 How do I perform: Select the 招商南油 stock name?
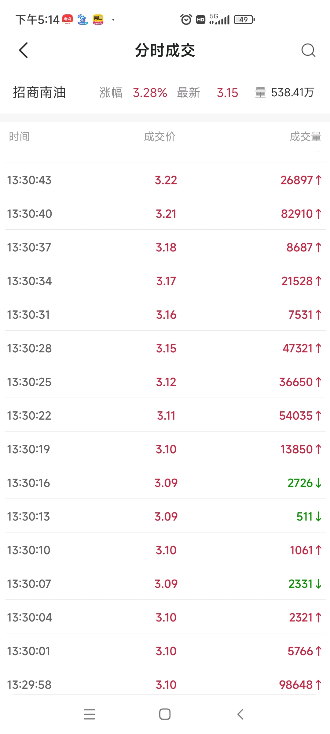pyautogui.click(x=39, y=92)
